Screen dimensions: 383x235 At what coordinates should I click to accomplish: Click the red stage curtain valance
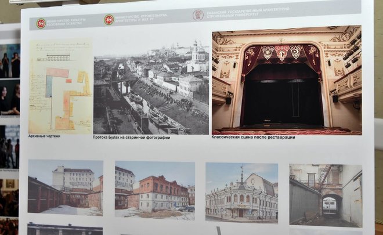(x=281, y=54)
